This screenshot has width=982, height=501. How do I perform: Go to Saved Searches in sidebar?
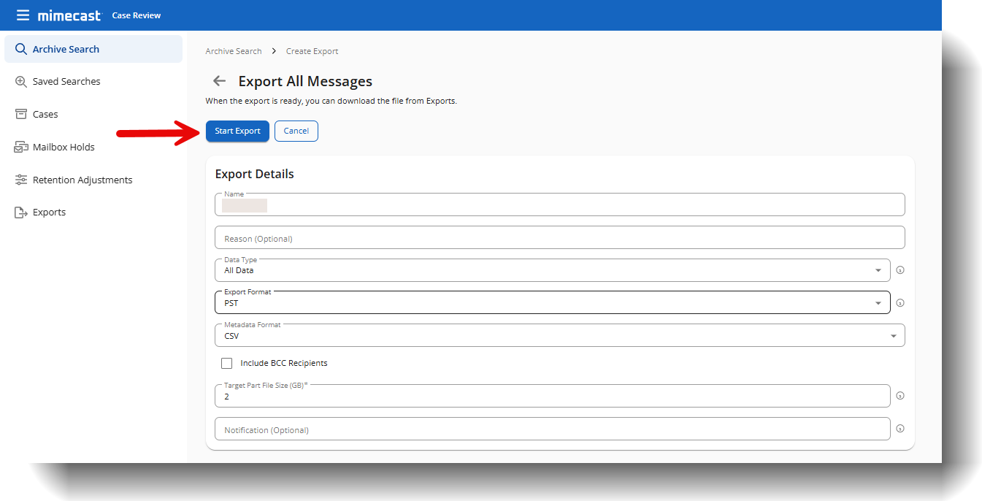point(66,82)
